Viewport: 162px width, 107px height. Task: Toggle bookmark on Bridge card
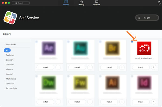[x=100, y=42]
